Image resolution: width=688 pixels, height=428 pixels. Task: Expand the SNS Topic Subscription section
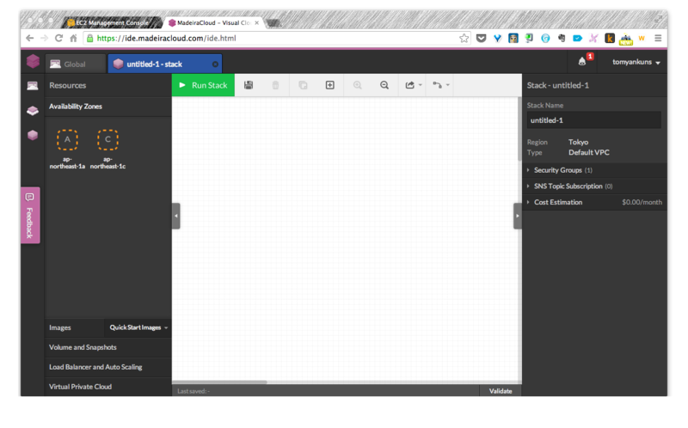(594, 186)
